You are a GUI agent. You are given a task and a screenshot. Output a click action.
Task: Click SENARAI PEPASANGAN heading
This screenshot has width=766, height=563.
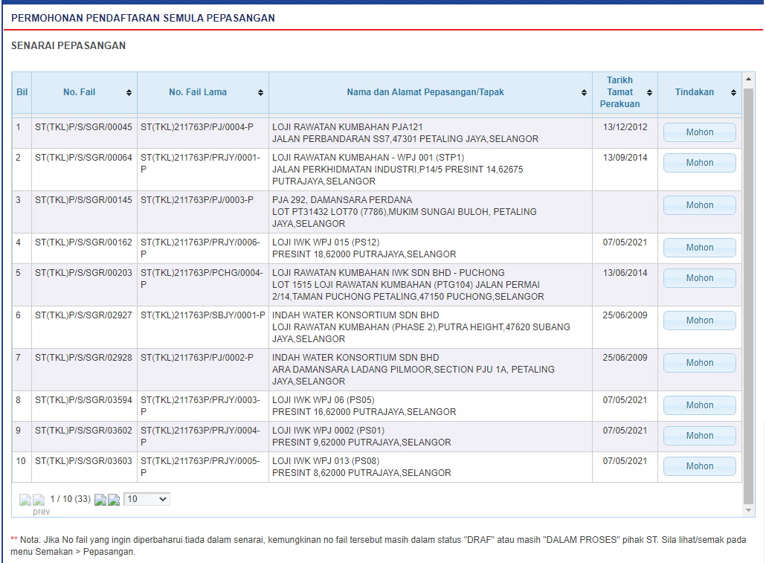68,45
